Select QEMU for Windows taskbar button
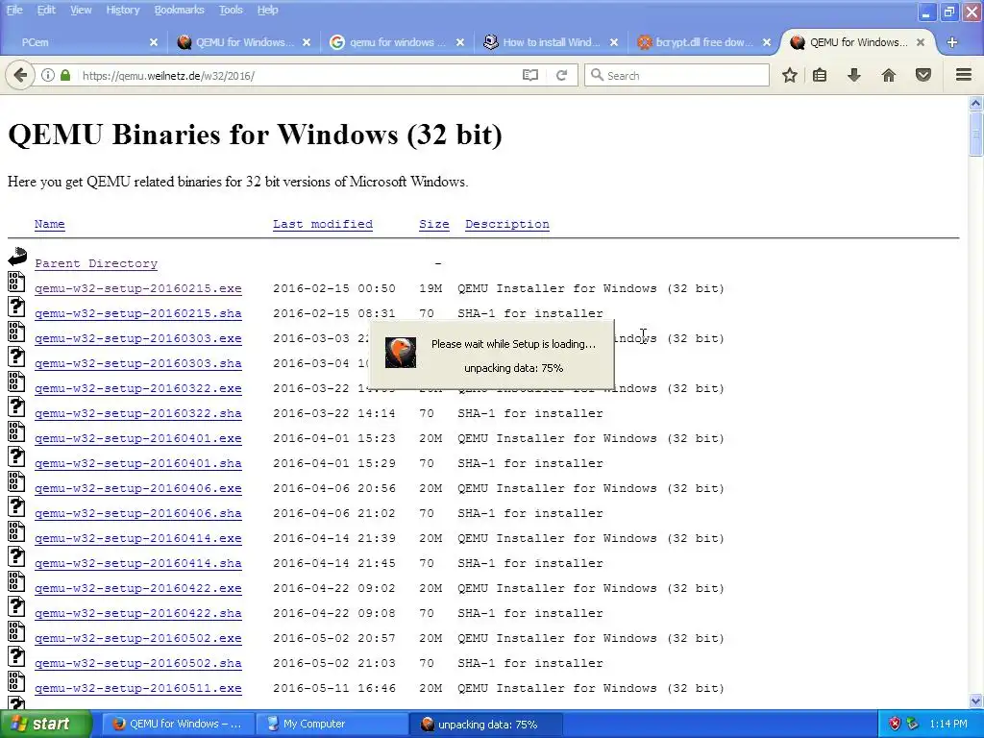This screenshot has height=738, width=984. [x=178, y=724]
